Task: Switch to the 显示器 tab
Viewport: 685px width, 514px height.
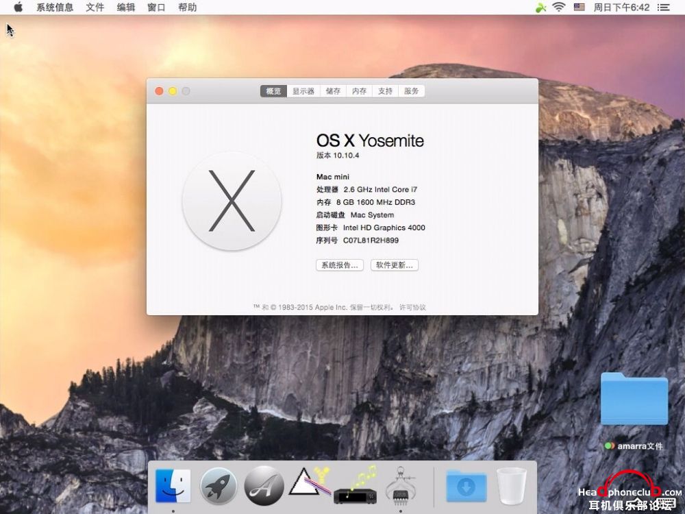Action: pyautogui.click(x=303, y=91)
